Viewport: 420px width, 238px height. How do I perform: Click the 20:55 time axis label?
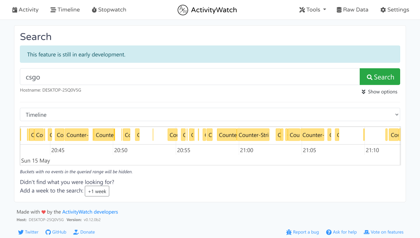(184, 150)
